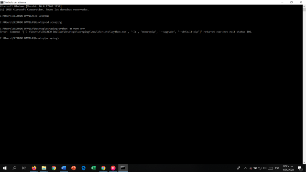Screen dimensions: 306x172
Task: Open the Chrome icon next to File Explorer
Action: pos(54,168)
